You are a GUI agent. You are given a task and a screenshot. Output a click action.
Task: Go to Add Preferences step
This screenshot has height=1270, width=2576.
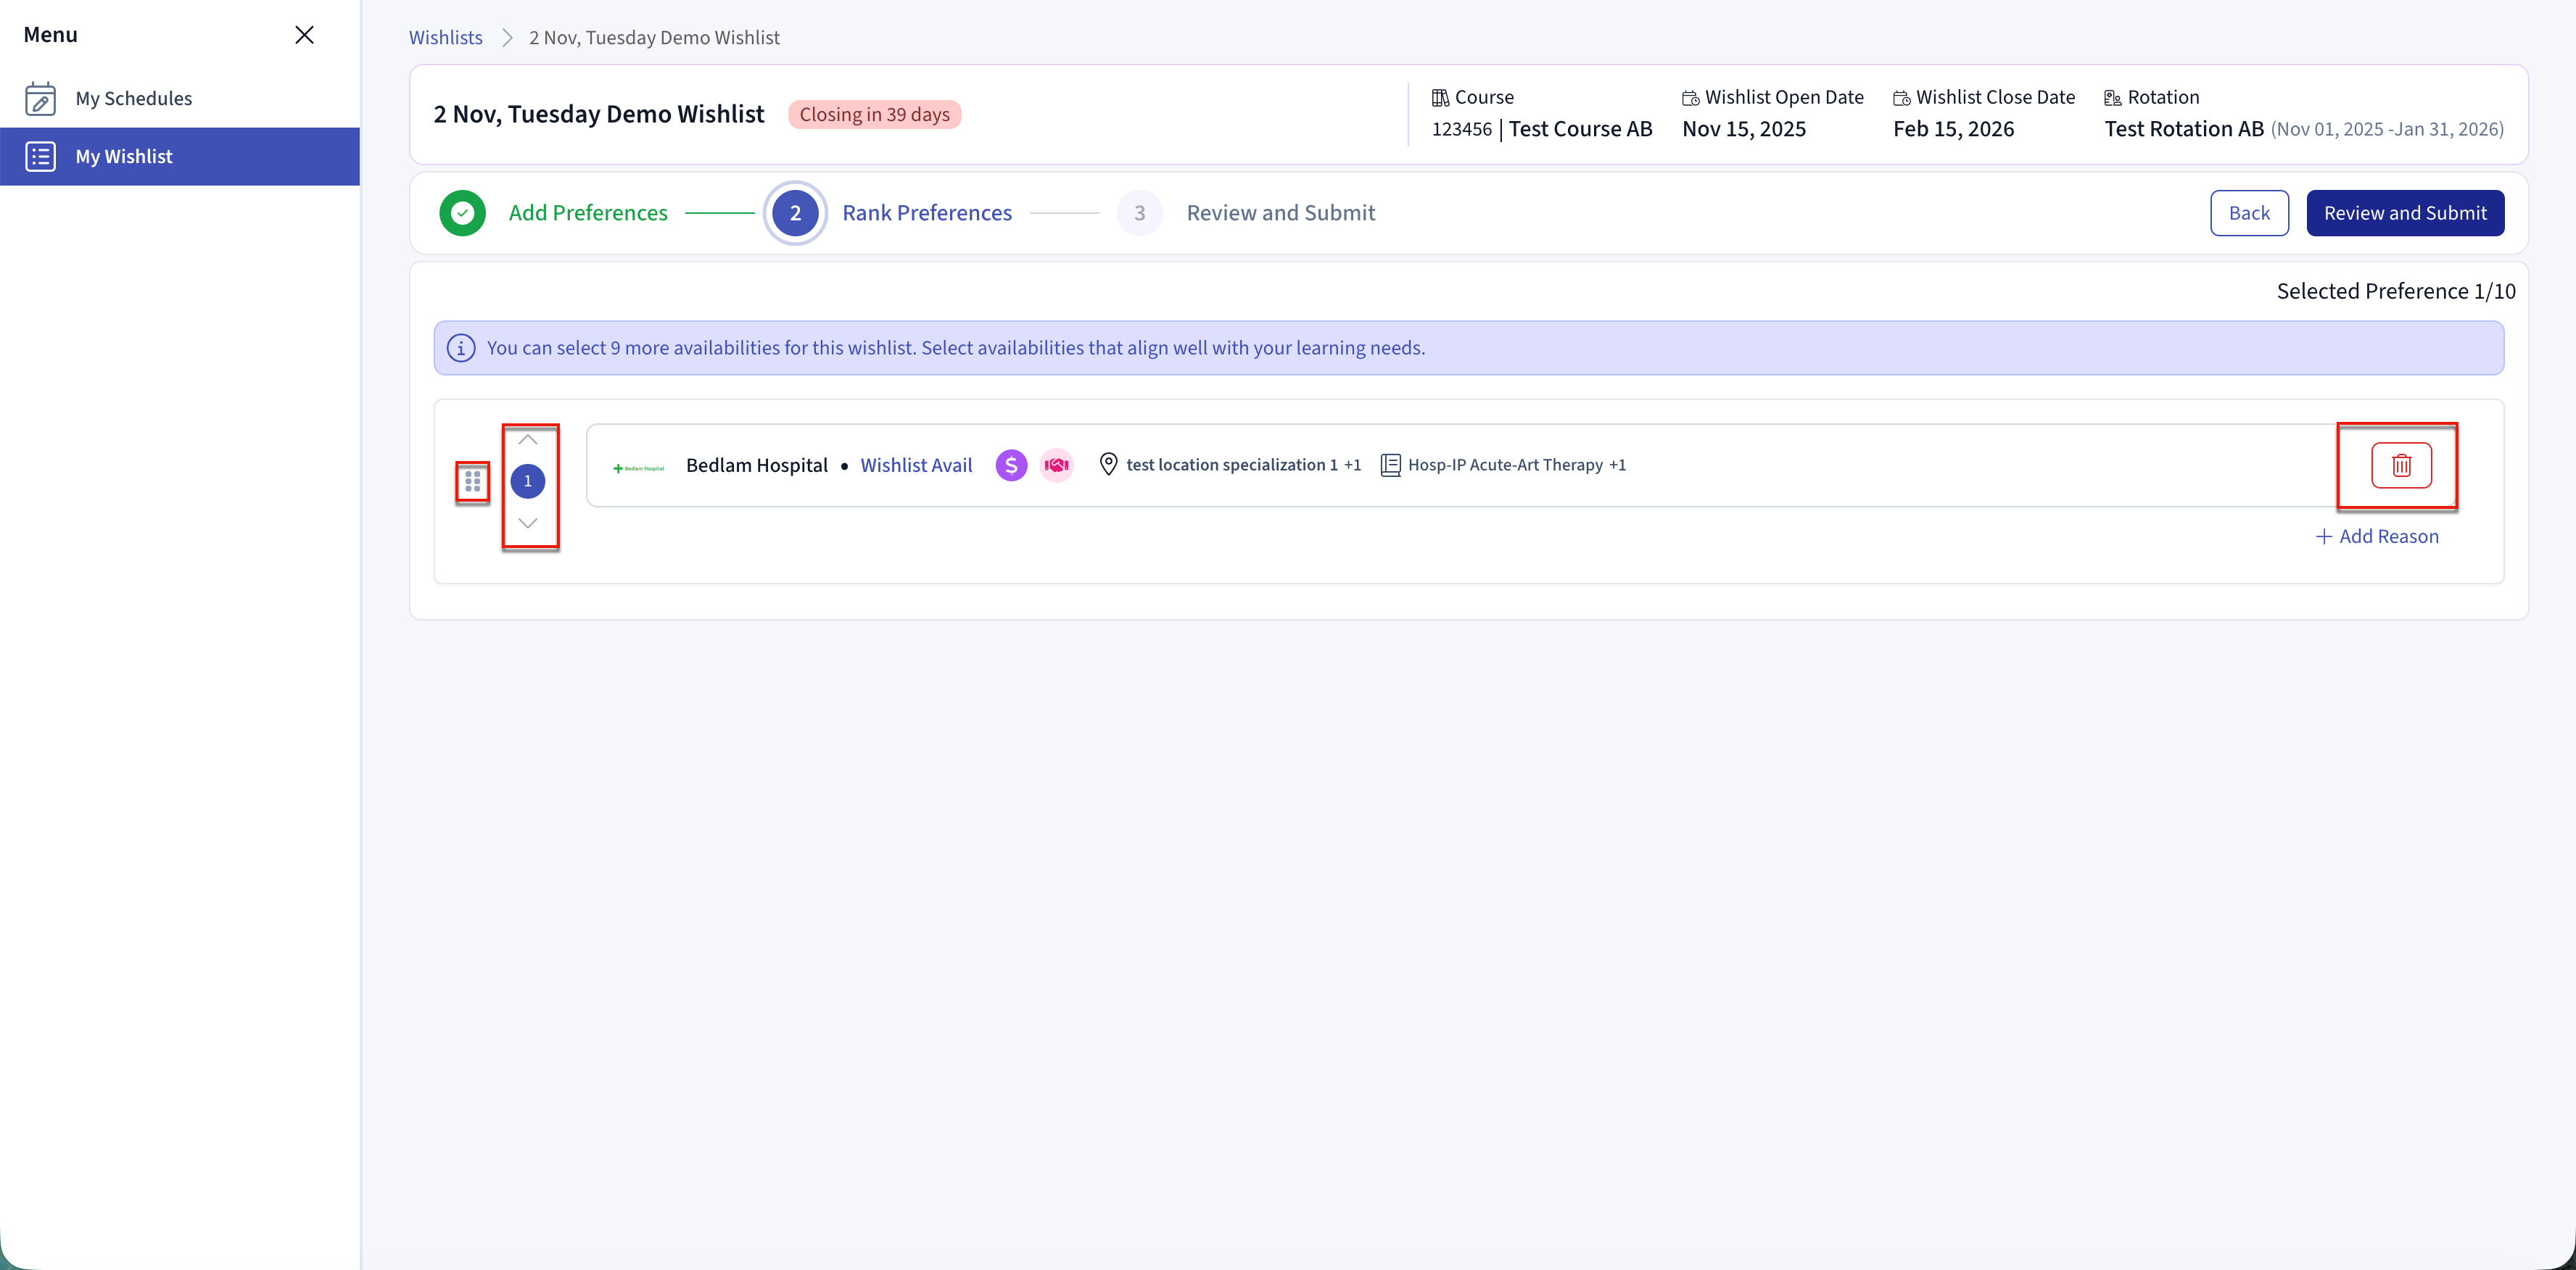click(x=587, y=214)
